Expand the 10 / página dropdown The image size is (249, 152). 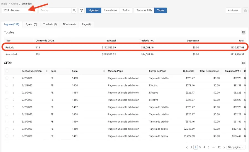[236, 148]
